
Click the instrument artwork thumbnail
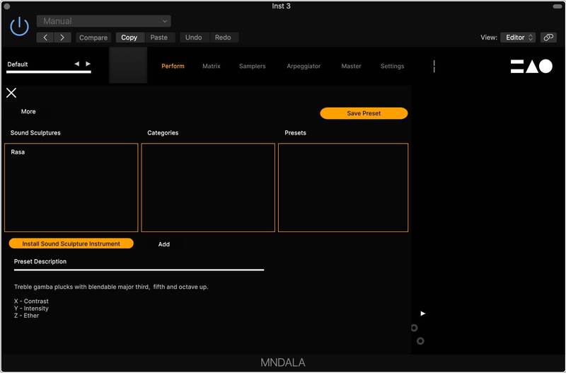tap(128, 65)
